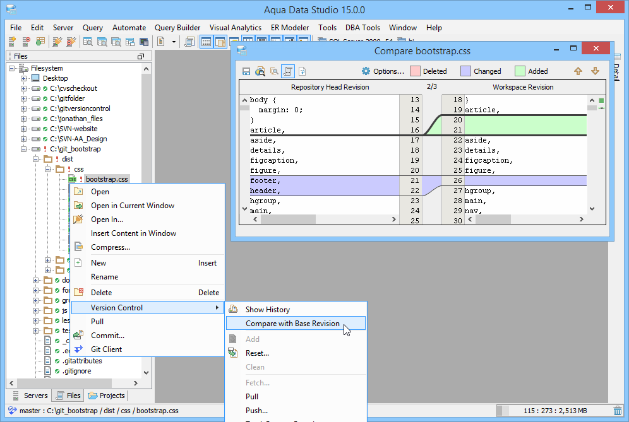The height and width of the screenshot is (422, 629).
Task: Select Compare with Base Revision
Action: tap(296, 324)
